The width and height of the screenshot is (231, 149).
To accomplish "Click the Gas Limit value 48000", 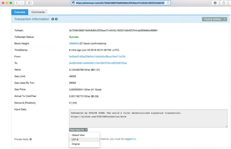I will point(72,76).
